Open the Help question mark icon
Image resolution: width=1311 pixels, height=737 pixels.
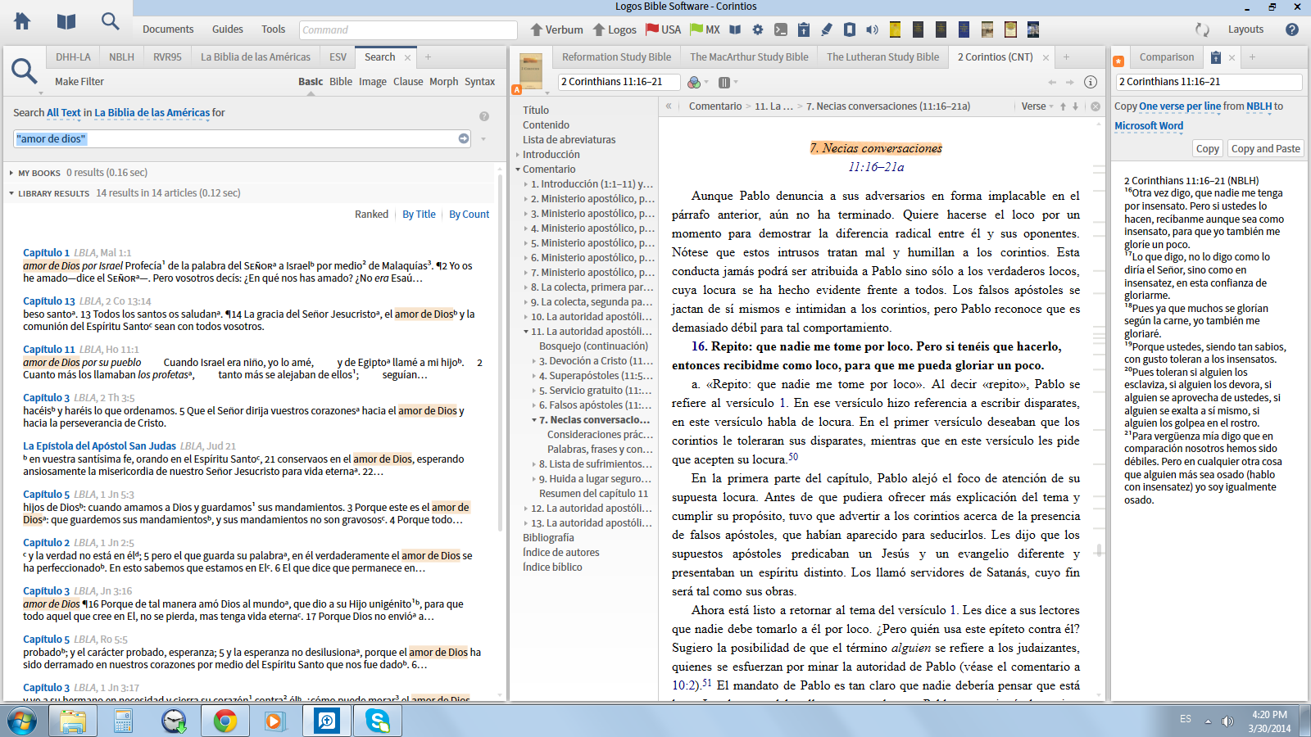tap(1292, 29)
